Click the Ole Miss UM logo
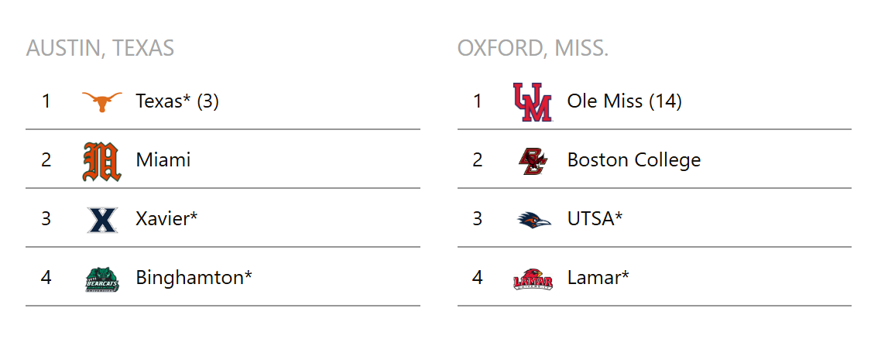The width and height of the screenshot is (888, 339). (533, 102)
